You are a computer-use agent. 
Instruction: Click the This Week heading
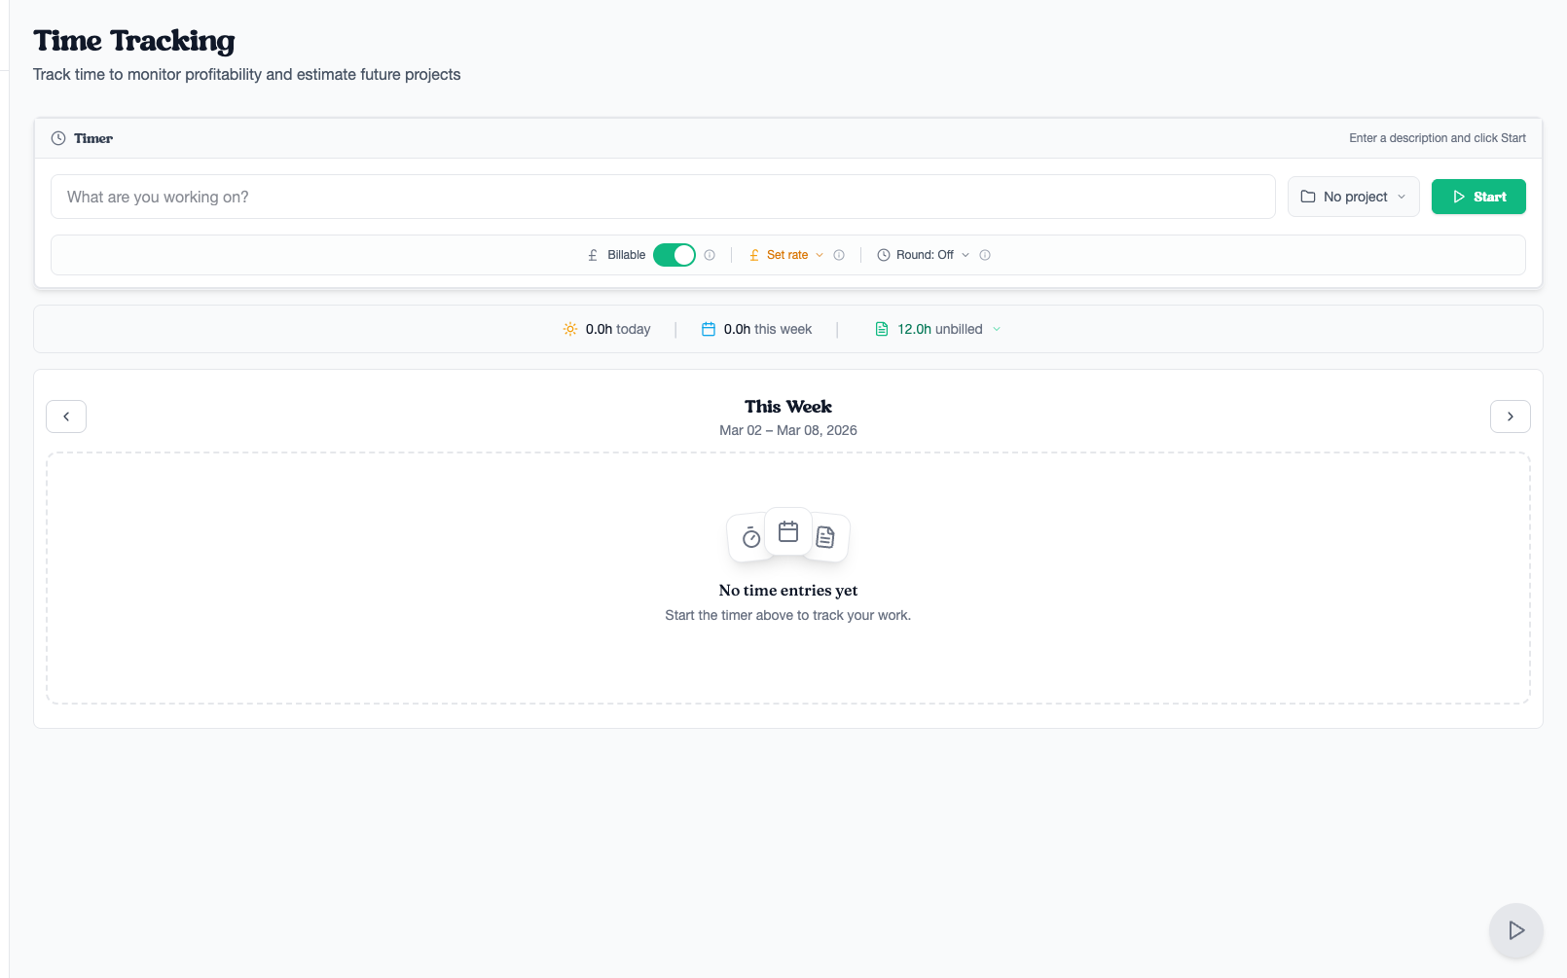pos(787,407)
